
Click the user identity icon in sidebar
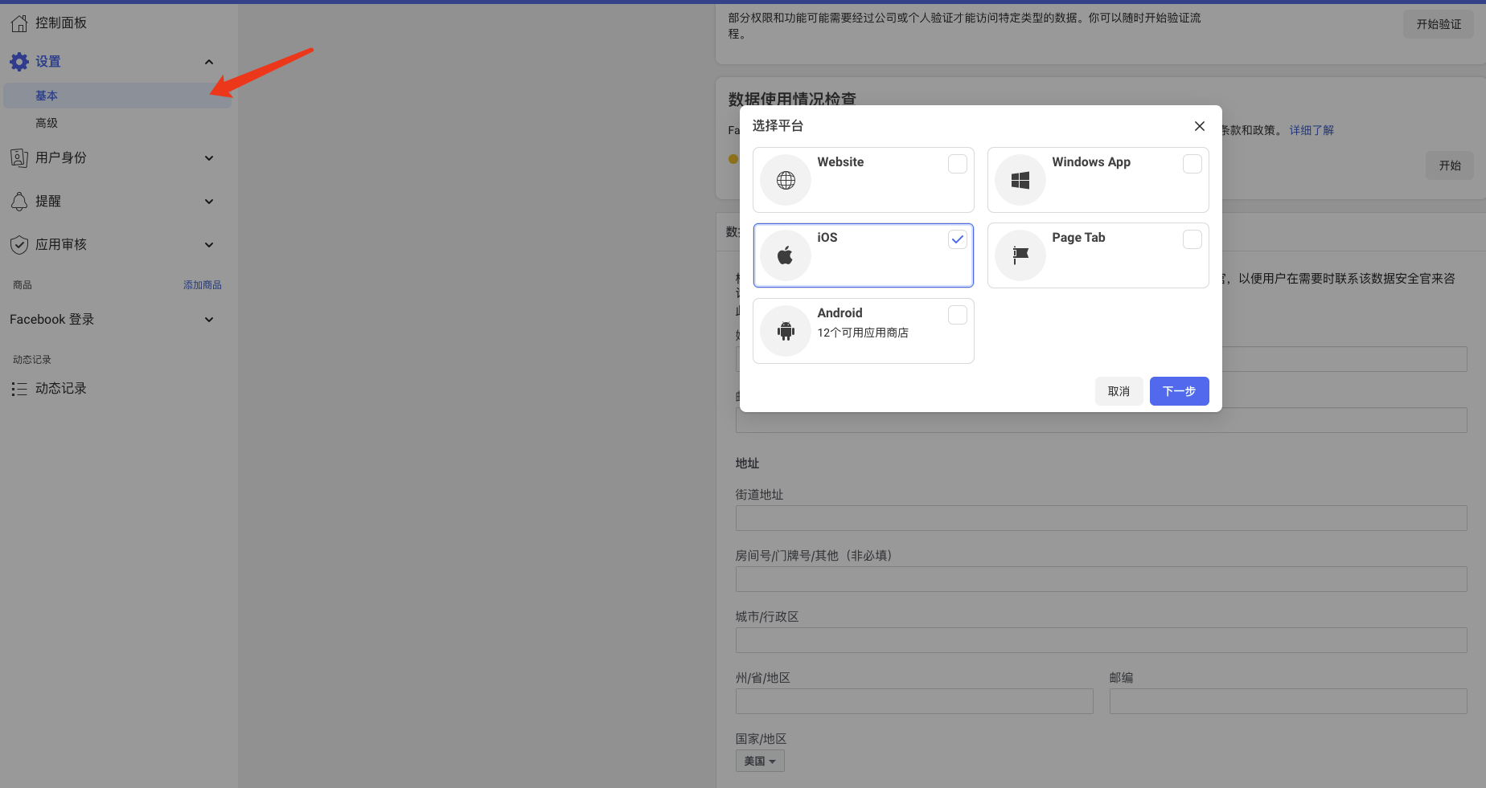(19, 158)
